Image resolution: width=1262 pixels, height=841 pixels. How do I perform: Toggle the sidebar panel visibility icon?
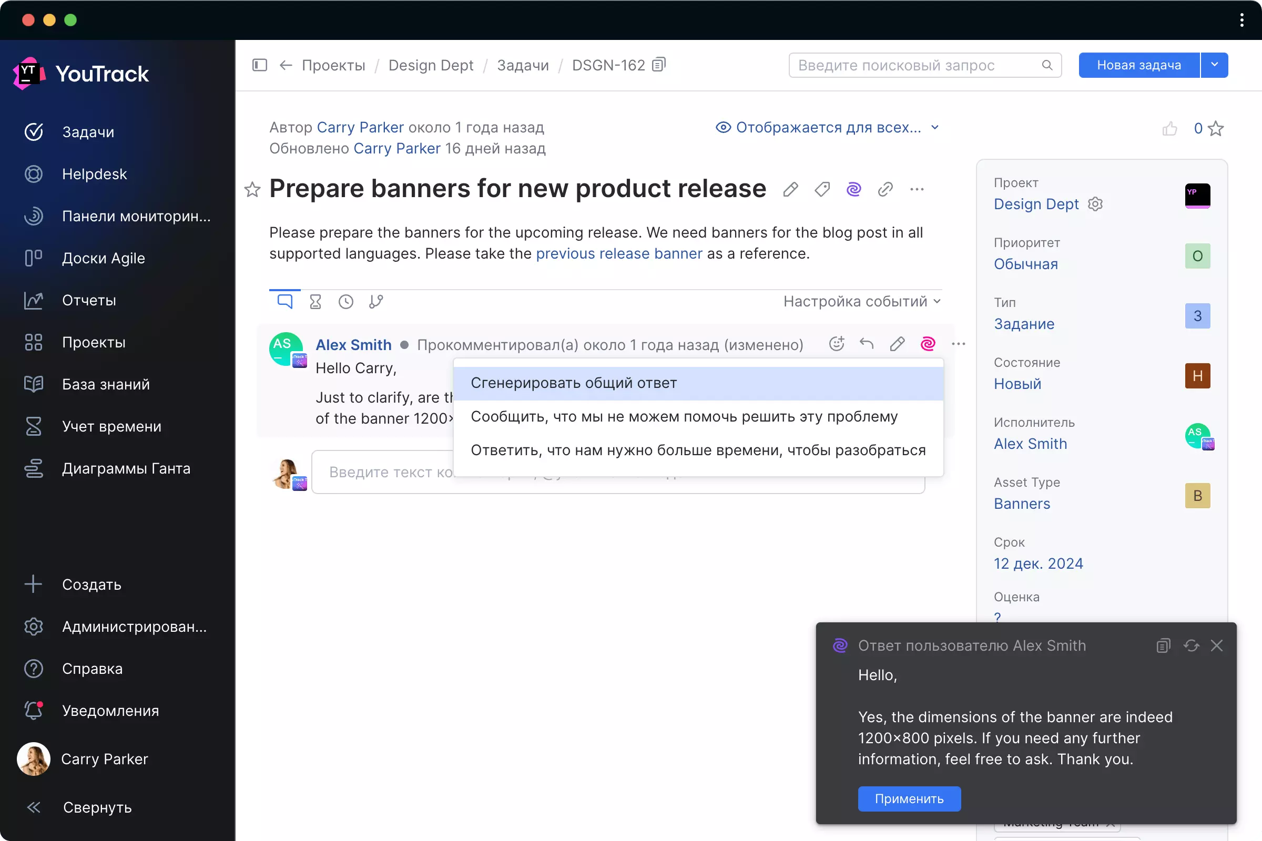pos(259,65)
